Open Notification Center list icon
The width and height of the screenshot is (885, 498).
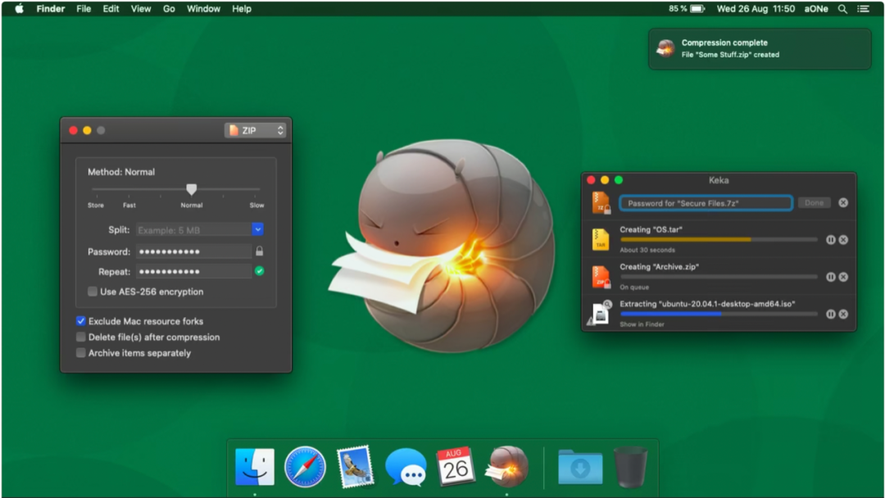(x=863, y=8)
